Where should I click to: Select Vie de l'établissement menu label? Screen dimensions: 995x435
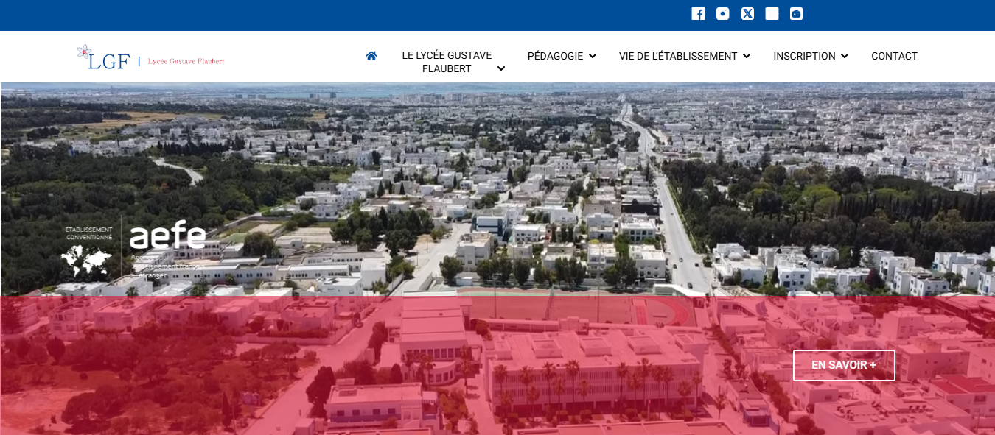click(677, 56)
